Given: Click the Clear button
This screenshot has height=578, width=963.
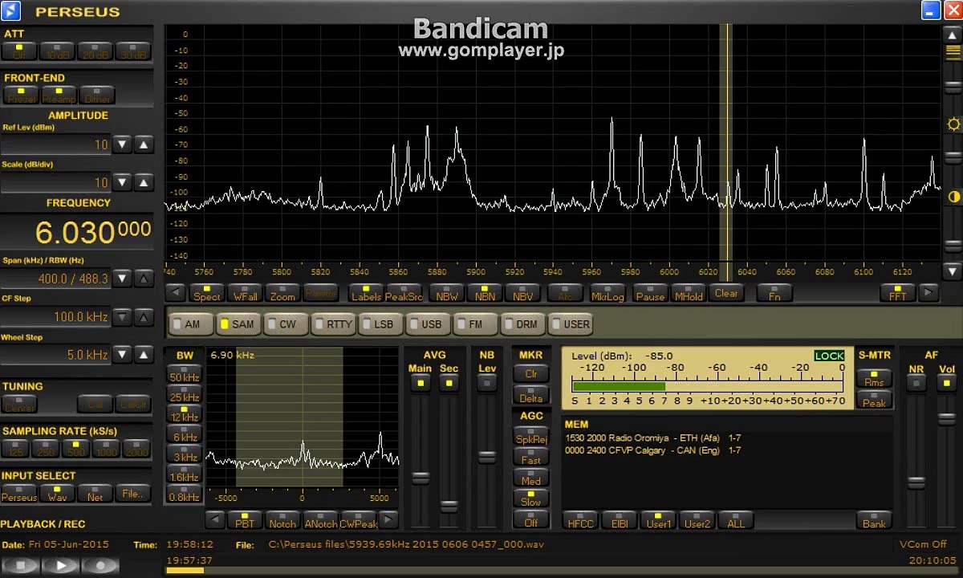Looking at the screenshot, I should (x=726, y=293).
